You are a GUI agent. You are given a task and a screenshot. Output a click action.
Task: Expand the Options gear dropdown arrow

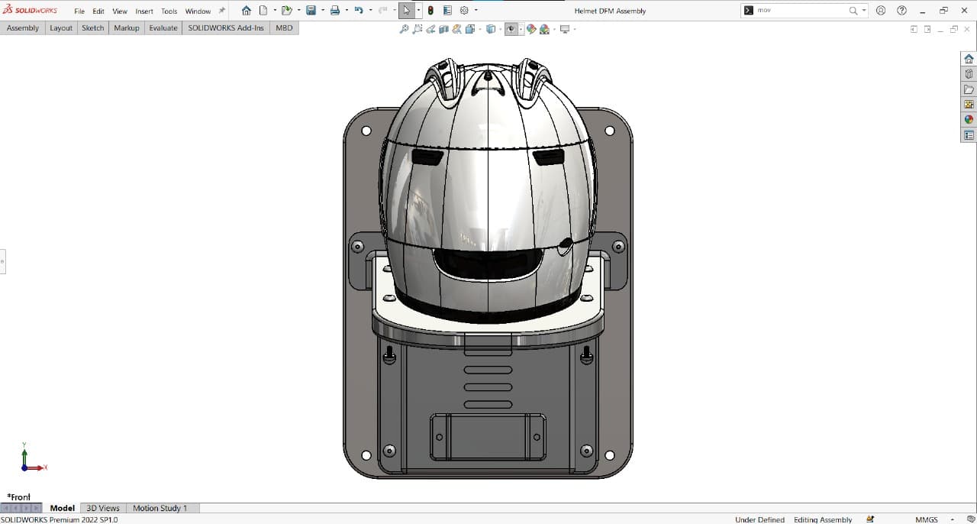pos(476,11)
